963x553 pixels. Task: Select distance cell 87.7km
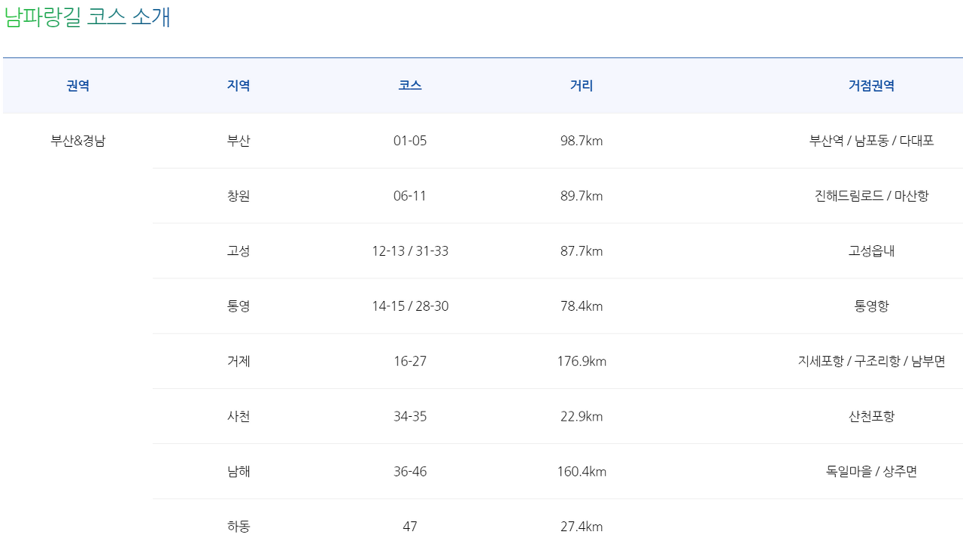coord(582,251)
